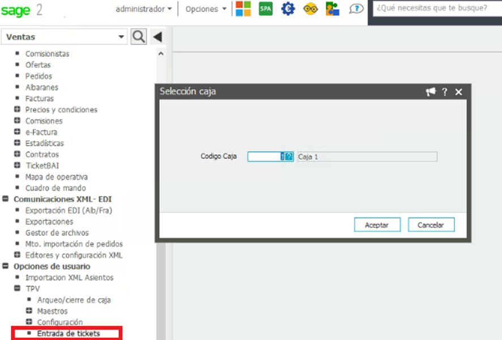Expand the e-Factura node
Viewport: 502px width, 340px height.
(x=18, y=131)
